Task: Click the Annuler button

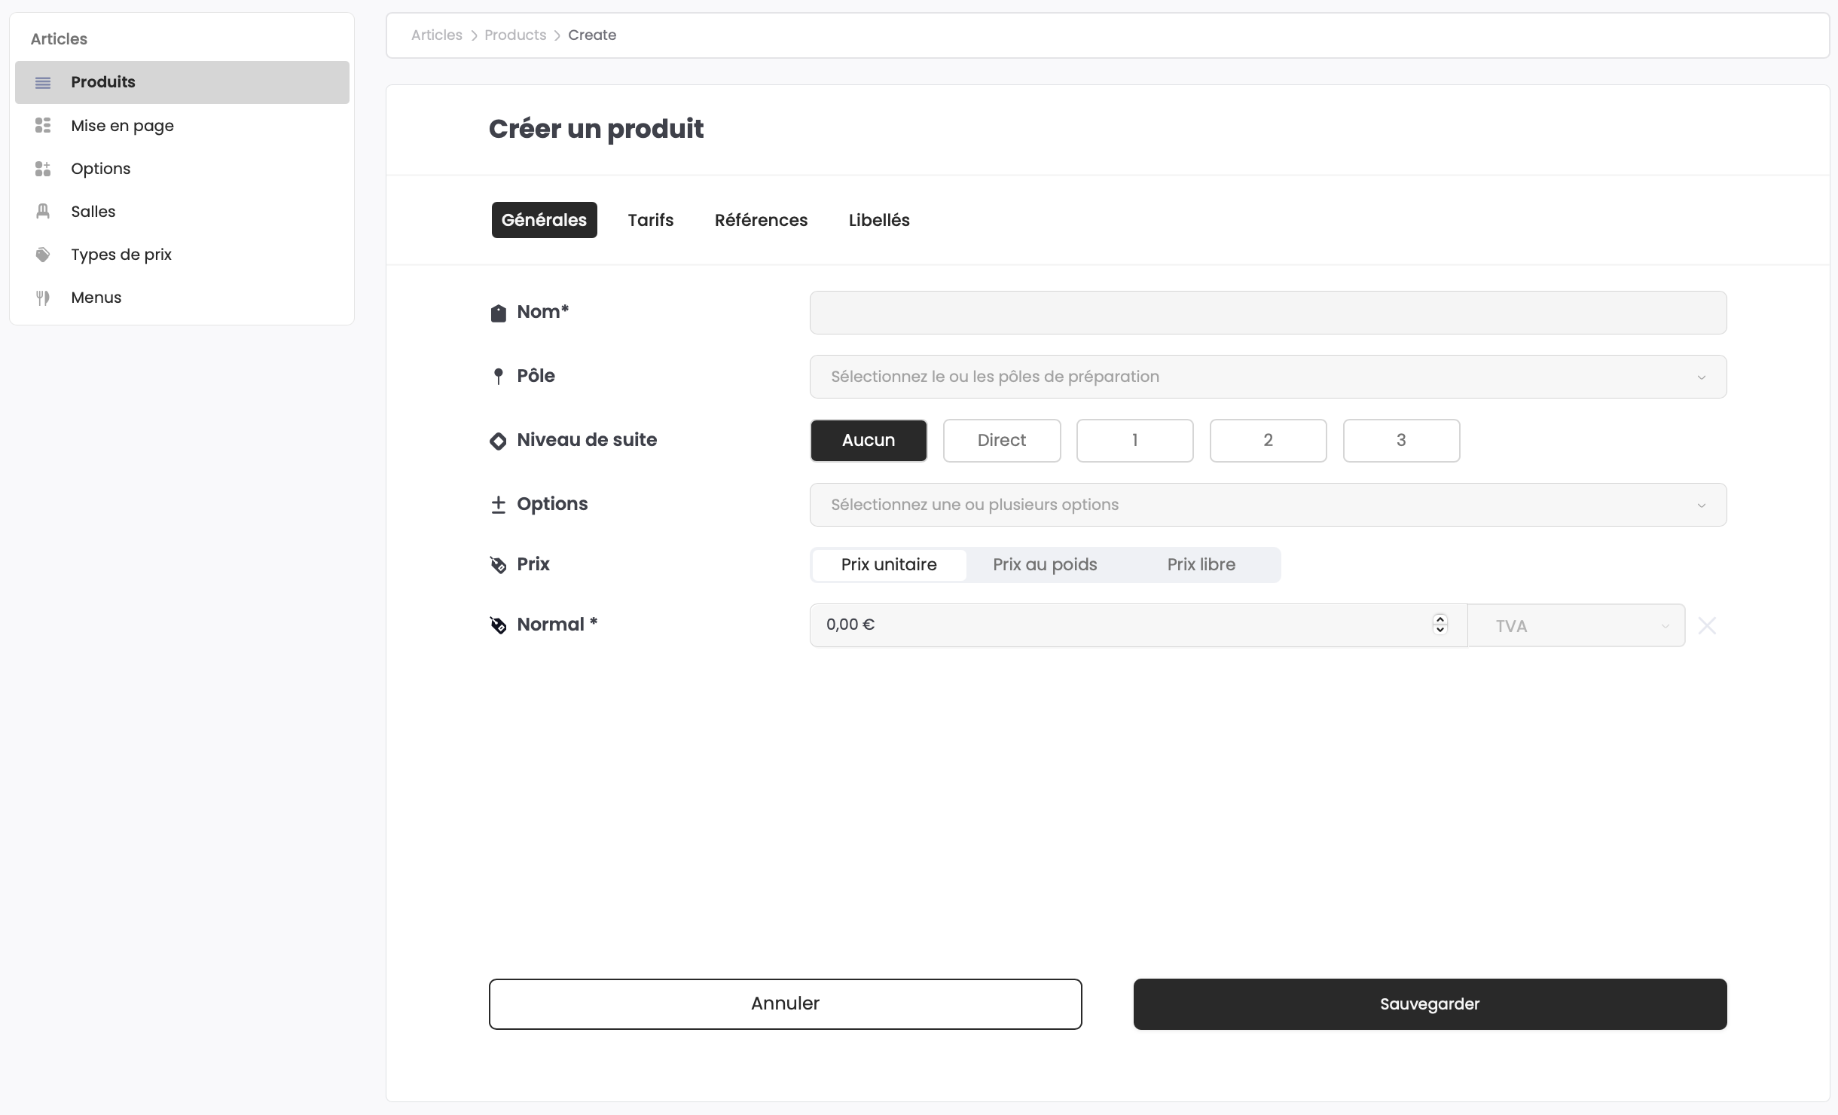Action: click(785, 1003)
